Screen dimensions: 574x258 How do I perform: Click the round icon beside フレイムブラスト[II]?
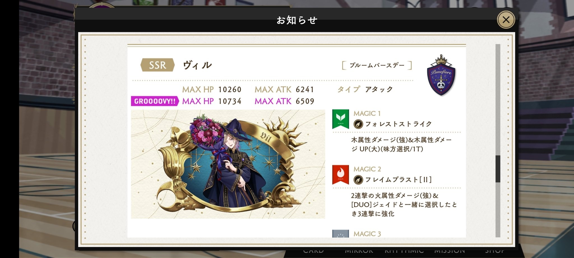pyautogui.click(x=358, y=180)
